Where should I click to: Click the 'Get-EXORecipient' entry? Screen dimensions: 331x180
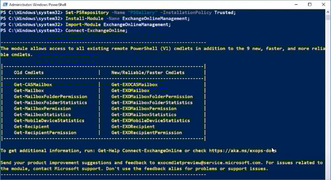[133, 127]
